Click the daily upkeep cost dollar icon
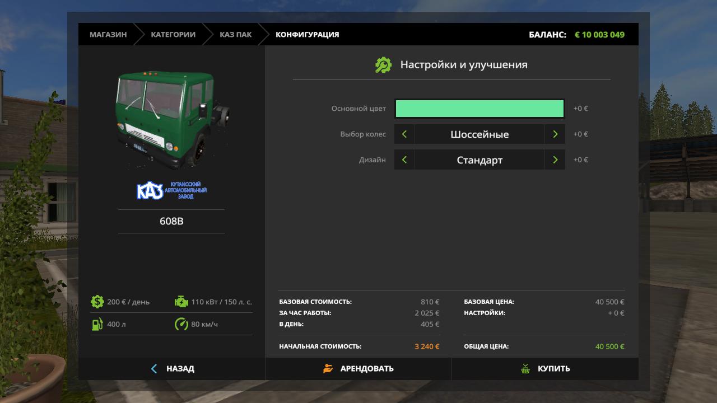 97,302
